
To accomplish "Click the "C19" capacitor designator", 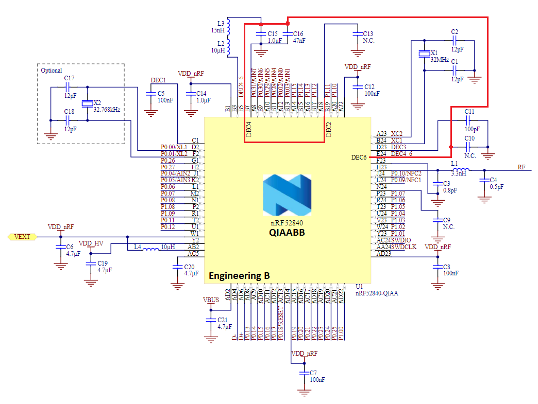I will [x=102, y=263].
